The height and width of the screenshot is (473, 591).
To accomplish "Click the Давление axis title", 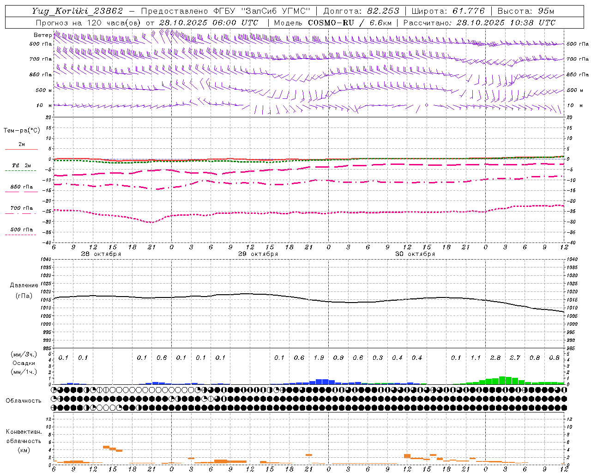I will pyautogui.click(x=24, y=285).
